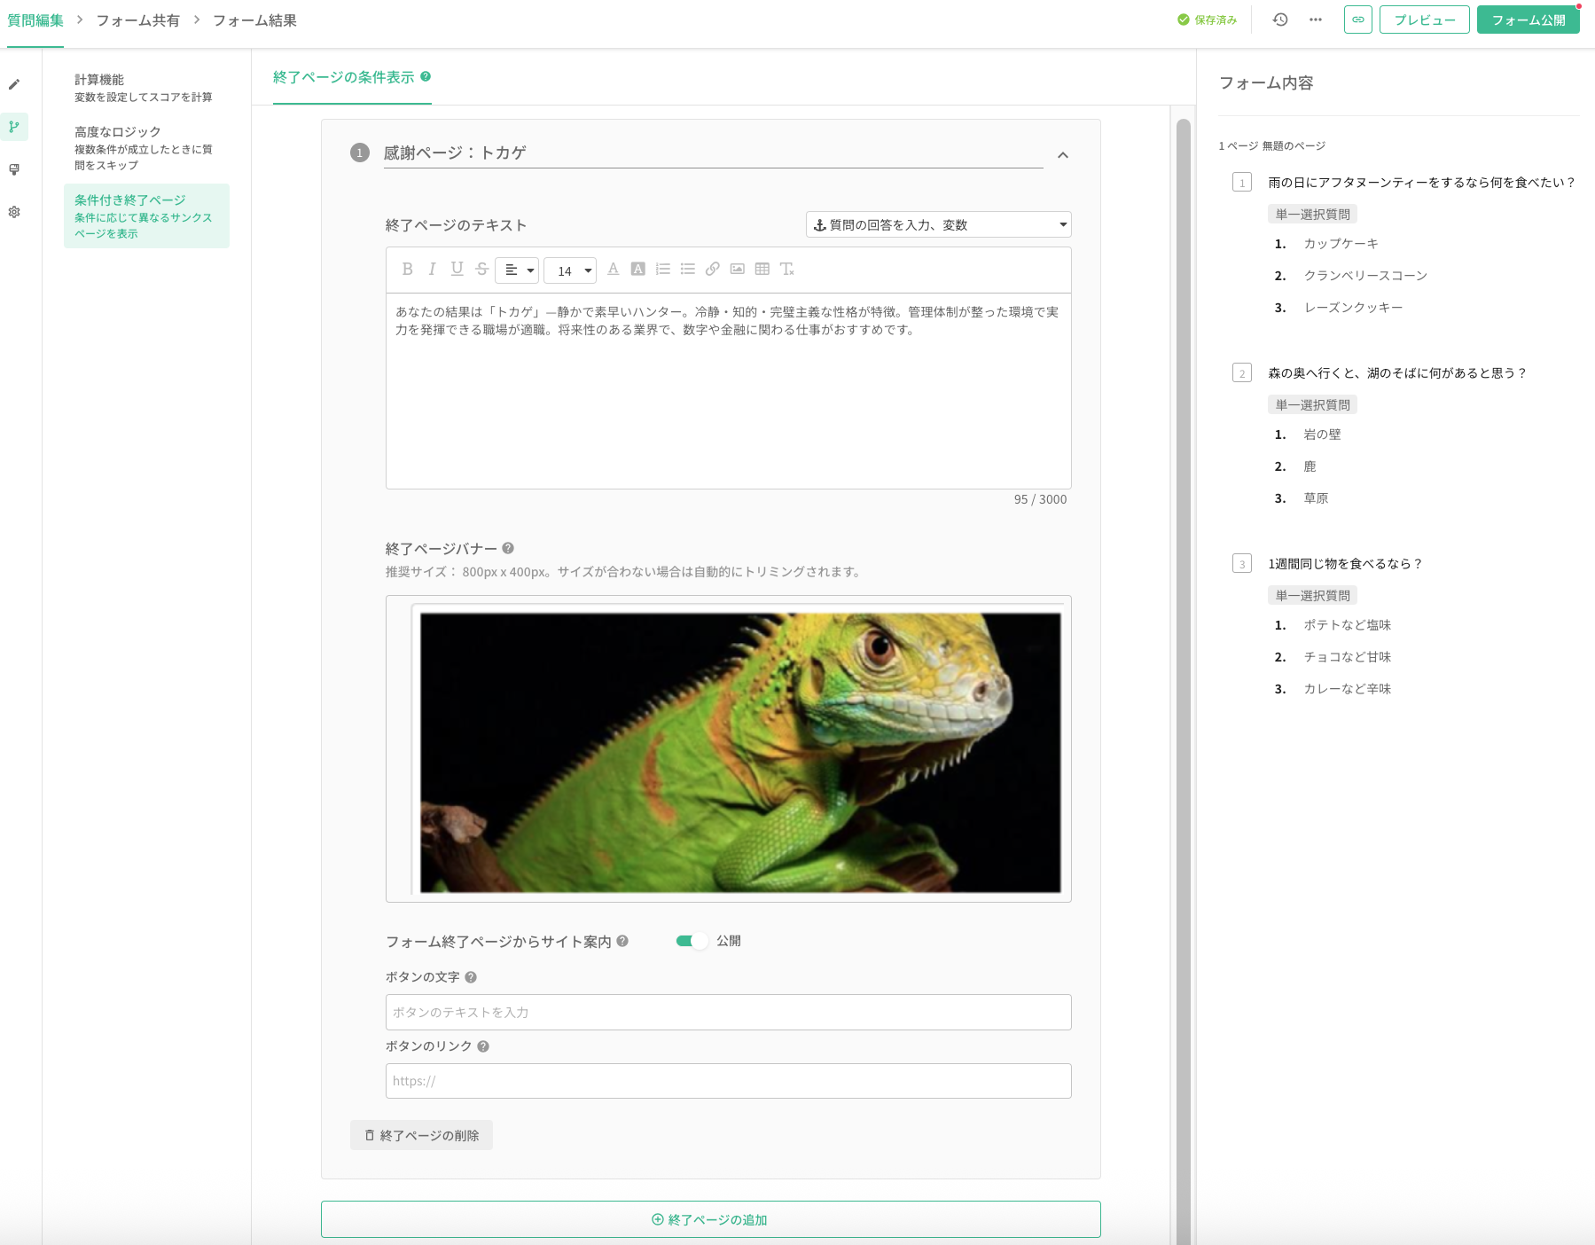Screen dimensions: 1595x1245
Task: Click the ボタンのテキストを入力 input field
Action: [x=729, y=1012]
